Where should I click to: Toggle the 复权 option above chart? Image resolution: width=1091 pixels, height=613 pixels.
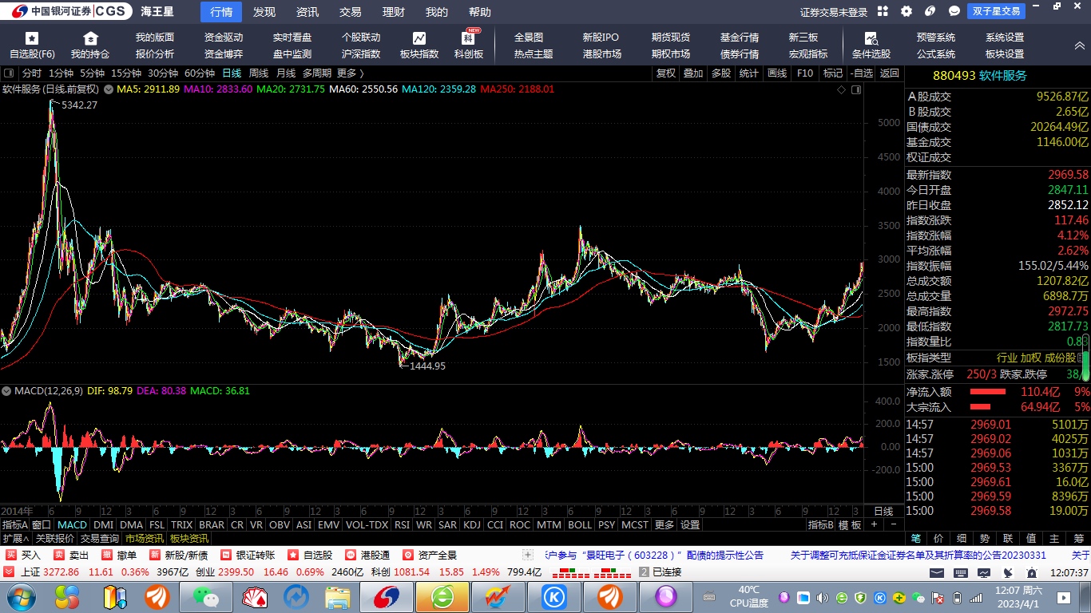click(666, 73)
